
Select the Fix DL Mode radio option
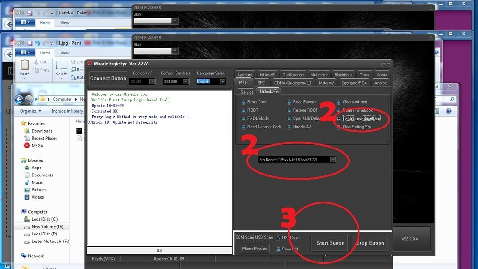click(243, 119)
